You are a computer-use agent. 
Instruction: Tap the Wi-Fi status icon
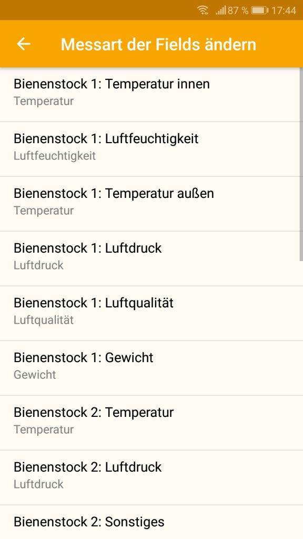(x=203, y=11)
